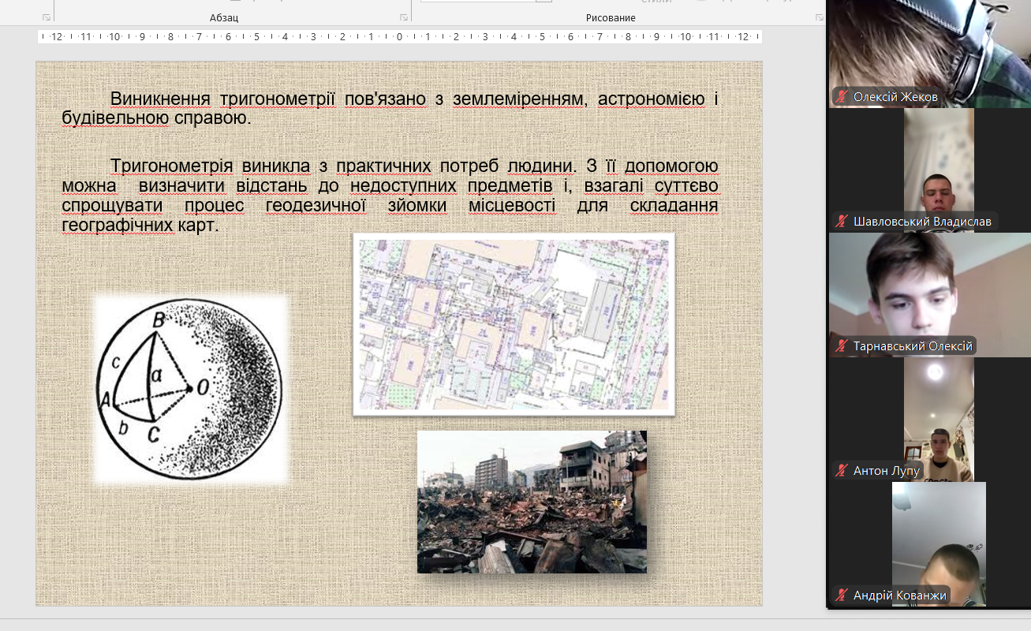Select the ruined buildings photo on the slide
Image resolution: width=1031 pixels, height=631 pixels.
[x=532, y=502]
